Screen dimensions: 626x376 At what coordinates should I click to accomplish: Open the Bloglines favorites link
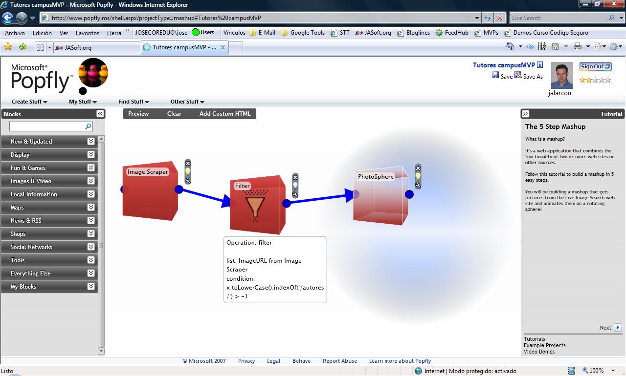tap(413, 33)
